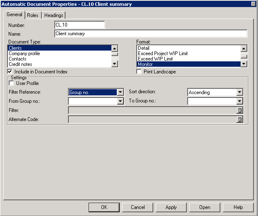Close the Automatic Document Properties dialog
The width and height of the screenshot is (258, 216).
click(253, 4)
